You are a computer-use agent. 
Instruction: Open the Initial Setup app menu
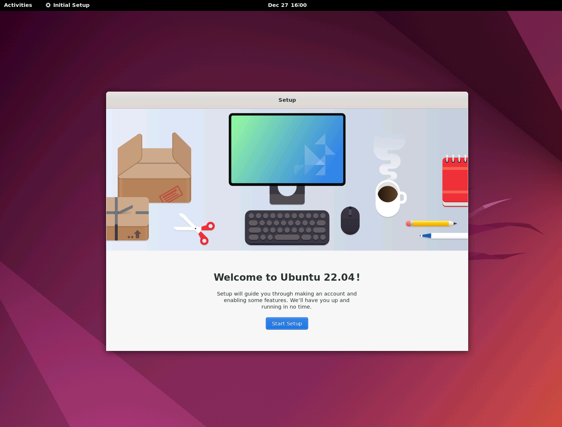(67, 5)
